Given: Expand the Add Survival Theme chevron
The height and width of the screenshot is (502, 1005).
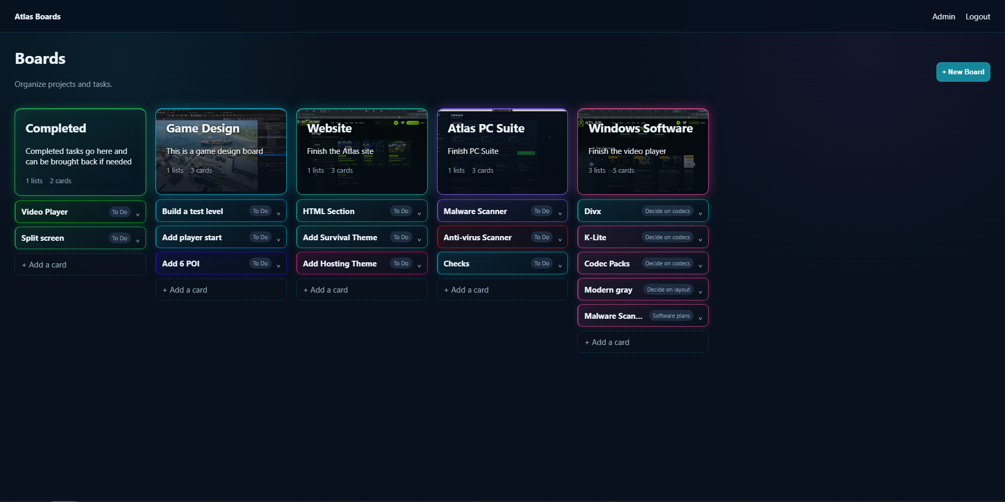Looking at the screenshot, I should coord(419,239).
